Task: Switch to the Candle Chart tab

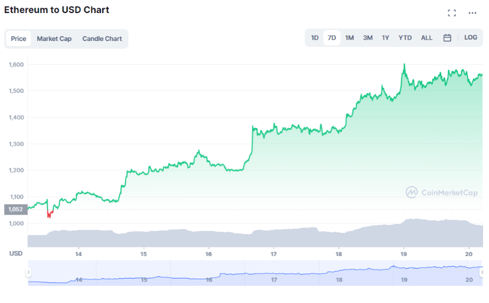Action: (x=102, y=39)
